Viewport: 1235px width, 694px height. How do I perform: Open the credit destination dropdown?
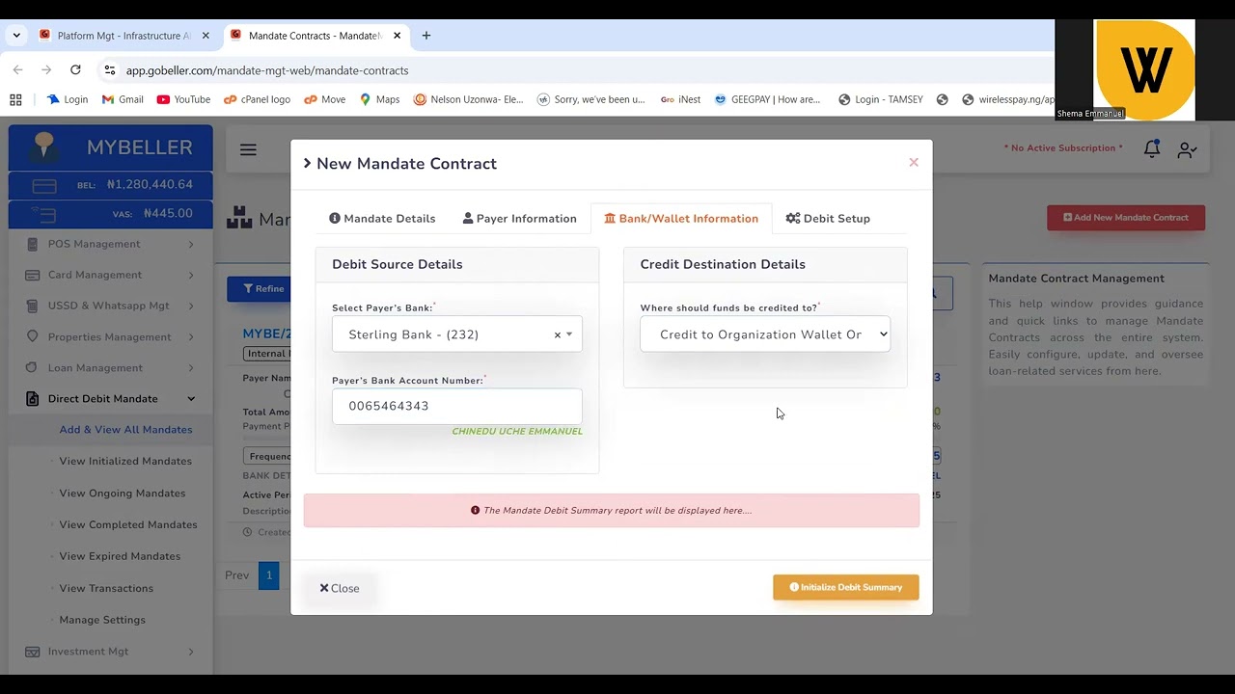(x=765, y=334)
